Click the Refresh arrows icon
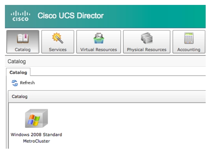 [15, 83]
